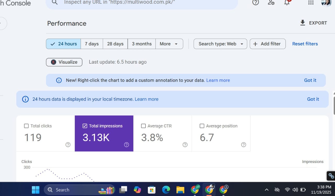Image resolution: width=335 pixels, height=196 pixels.
Task: Enable the Average CTR checkbox
Action: pos(143,126)
